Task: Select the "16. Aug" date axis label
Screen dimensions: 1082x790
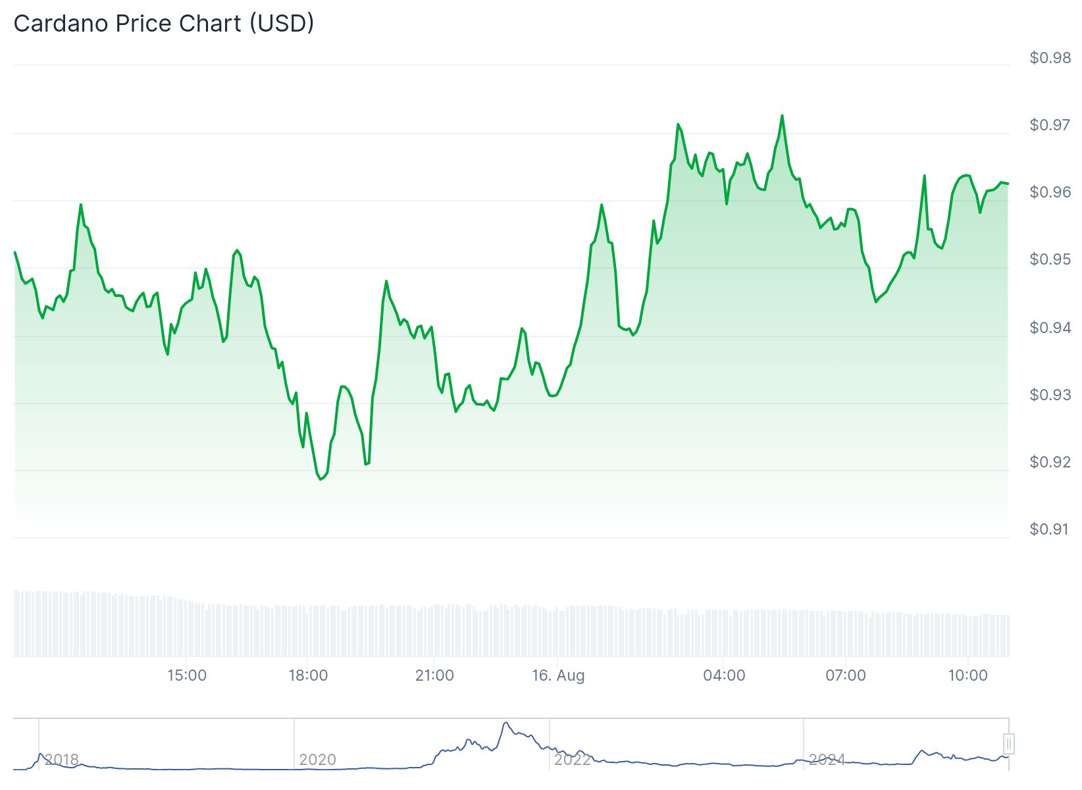Action: [x=558, y=675]
